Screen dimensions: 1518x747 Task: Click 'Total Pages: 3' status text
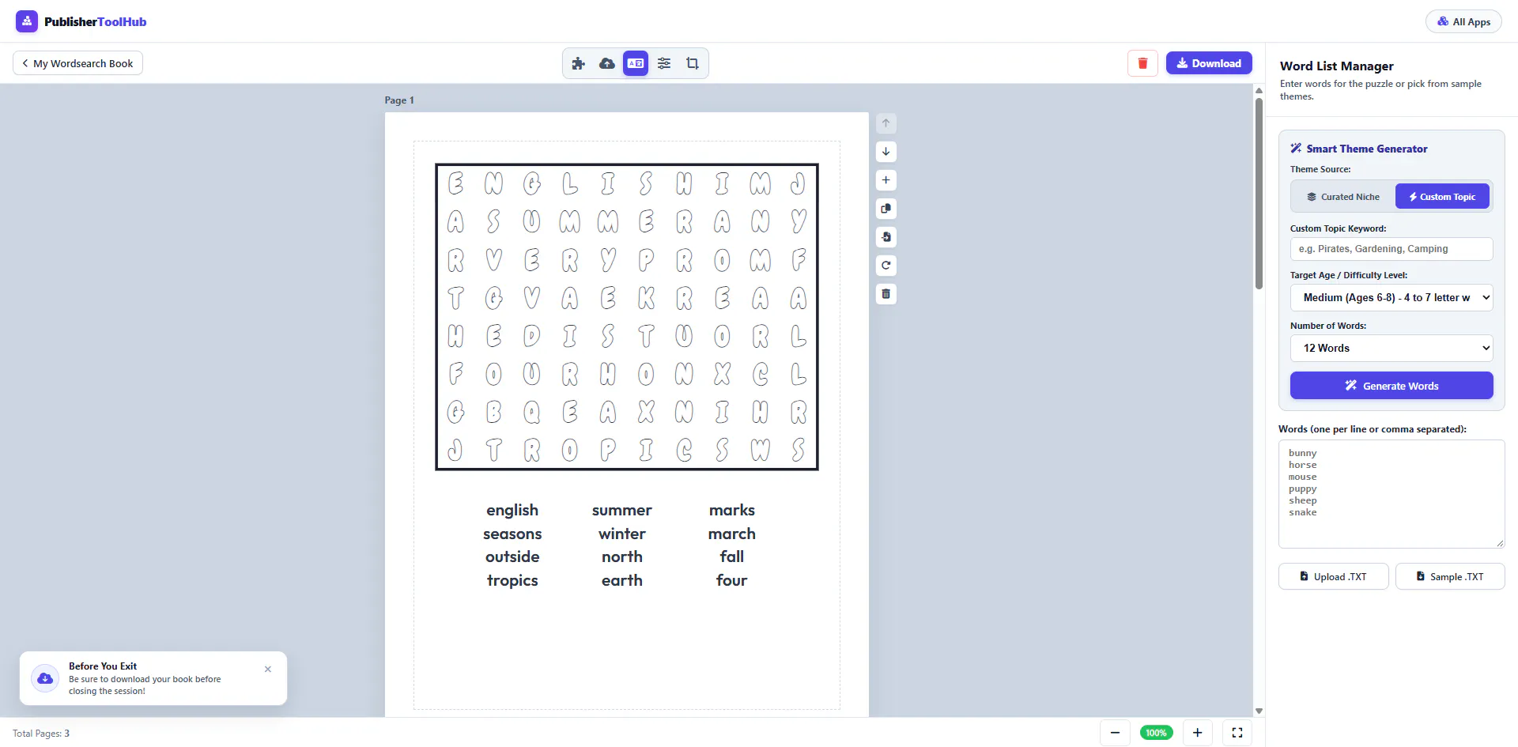(x=41, y=734)
